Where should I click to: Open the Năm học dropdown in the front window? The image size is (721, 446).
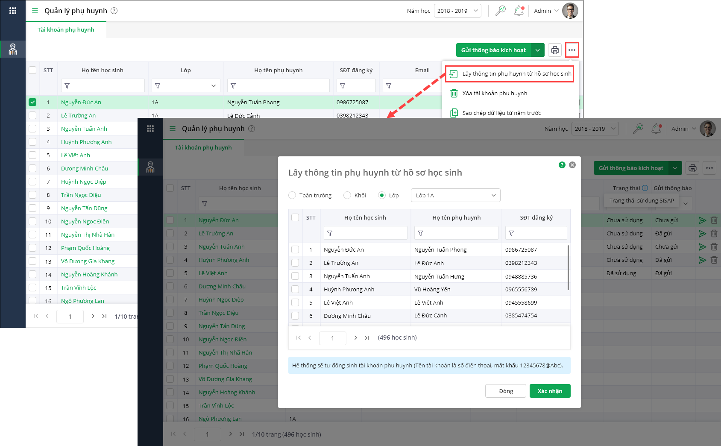595,129
